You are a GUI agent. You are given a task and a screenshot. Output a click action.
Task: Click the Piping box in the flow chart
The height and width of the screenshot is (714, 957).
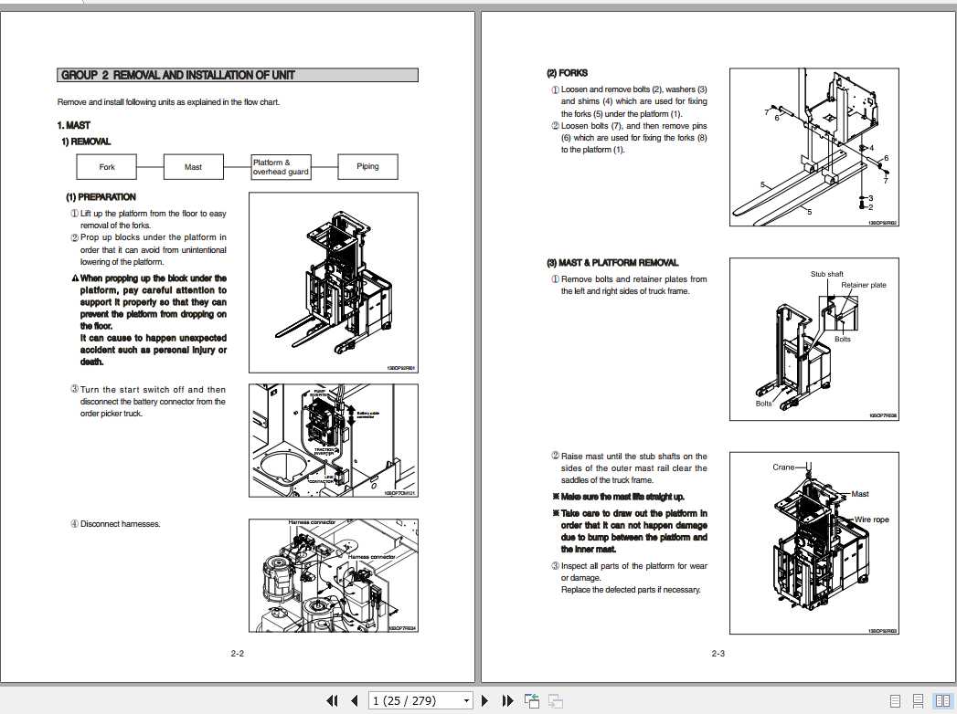tap(367, 167)
